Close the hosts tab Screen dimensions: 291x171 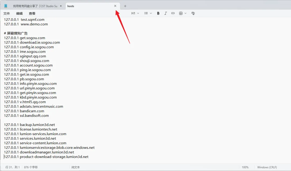coord(115,6)
